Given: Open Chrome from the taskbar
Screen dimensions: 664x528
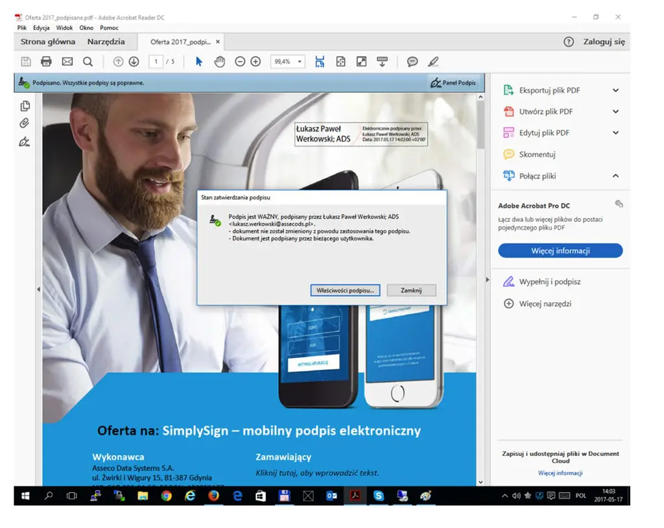Looking at the screenshot, I should pyautogui.click(x=167, y=496).
